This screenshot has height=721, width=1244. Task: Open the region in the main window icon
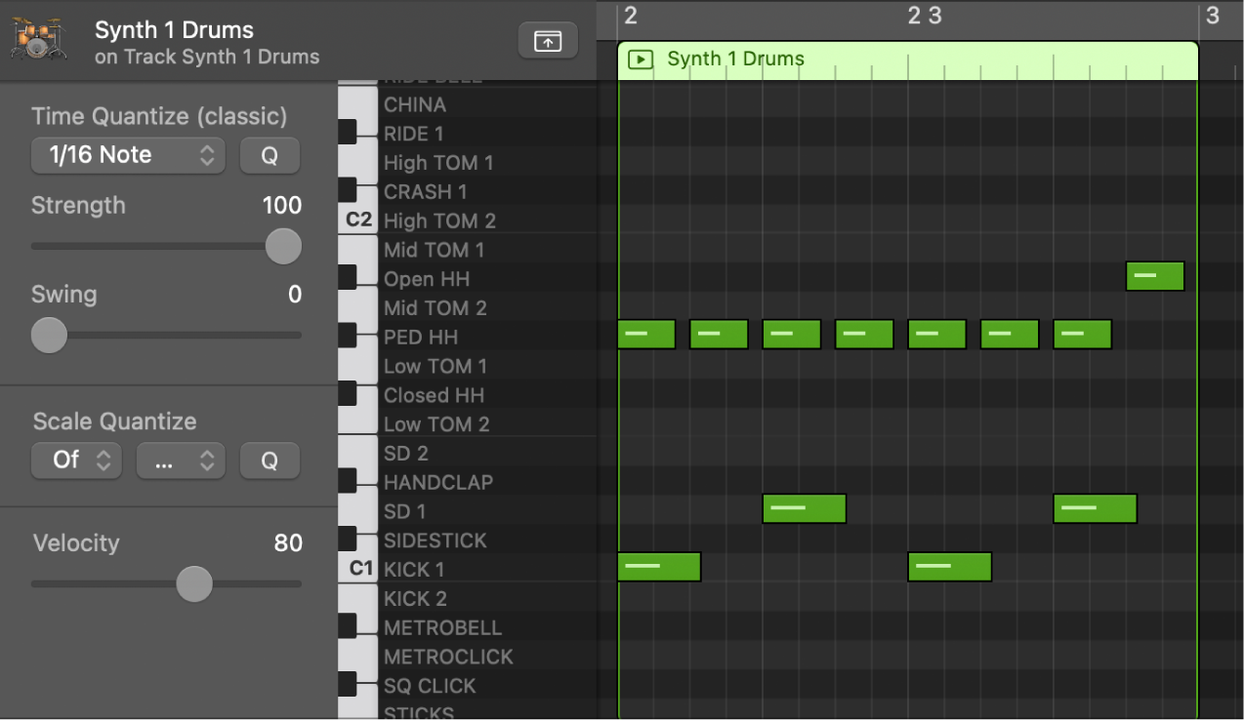pyautogui.click(x=547, y=41)
